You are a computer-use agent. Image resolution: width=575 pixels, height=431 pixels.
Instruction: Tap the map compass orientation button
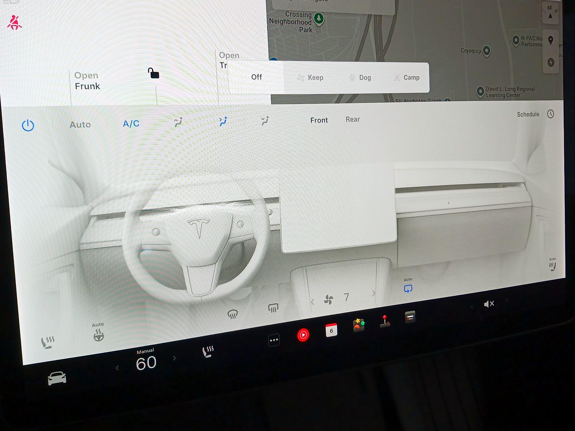[550, 13]
